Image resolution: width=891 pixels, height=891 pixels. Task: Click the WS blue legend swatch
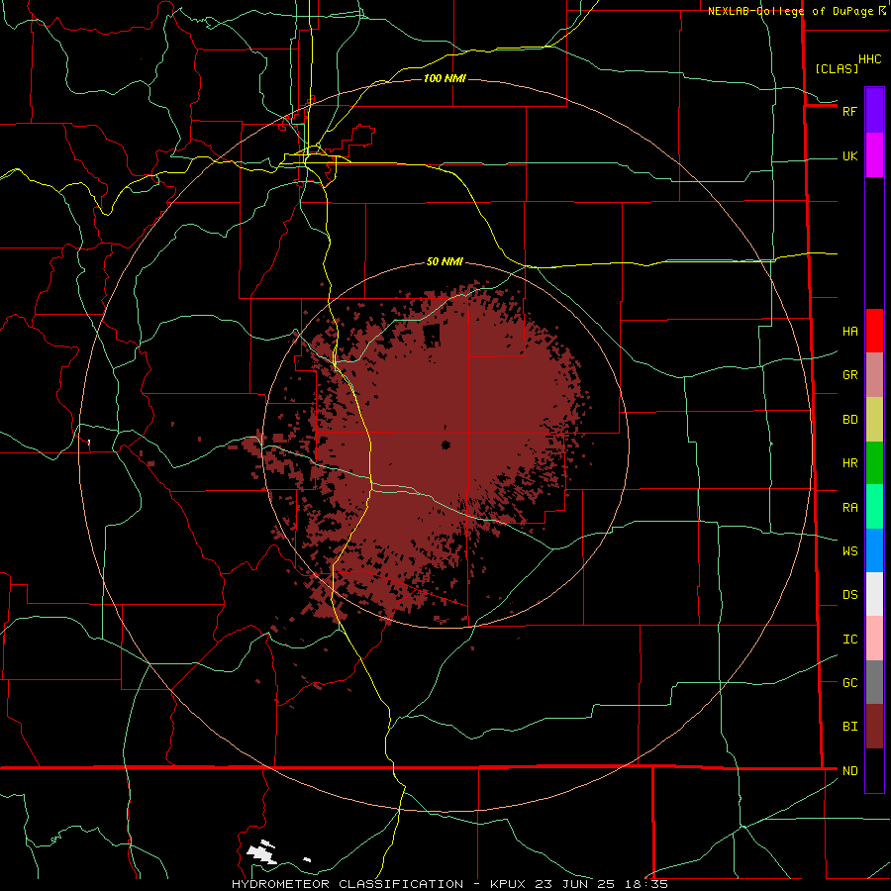coord(874,550)
